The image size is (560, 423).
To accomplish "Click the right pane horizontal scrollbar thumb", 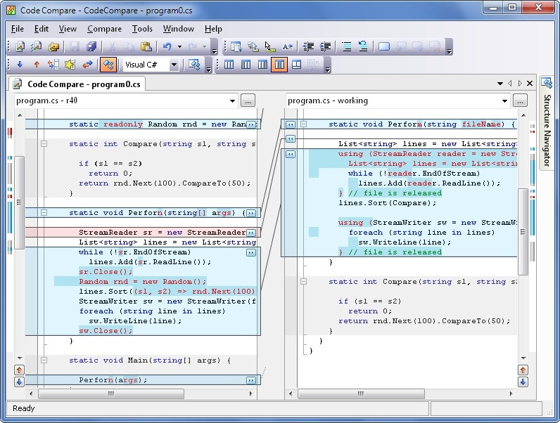I will 361,393.
